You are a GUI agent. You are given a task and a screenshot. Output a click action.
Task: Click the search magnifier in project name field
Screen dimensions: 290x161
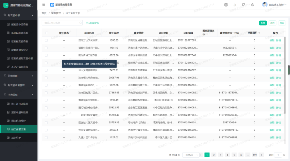(79, 23)
